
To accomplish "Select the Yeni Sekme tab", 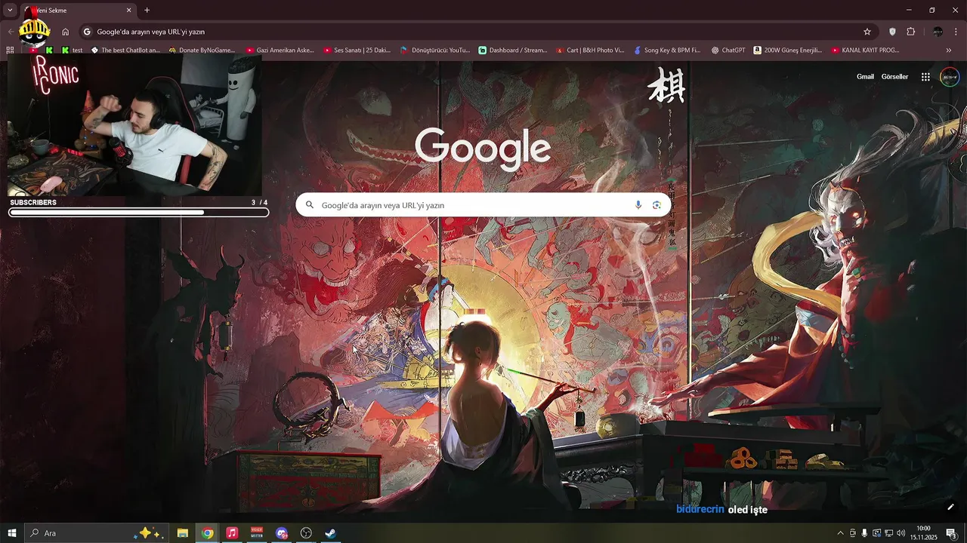I will 78,11.
